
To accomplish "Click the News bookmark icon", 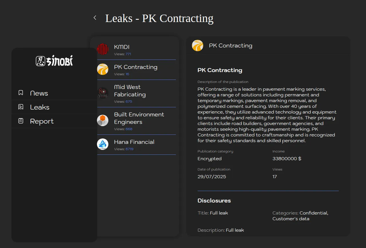I will click(21, 93).
